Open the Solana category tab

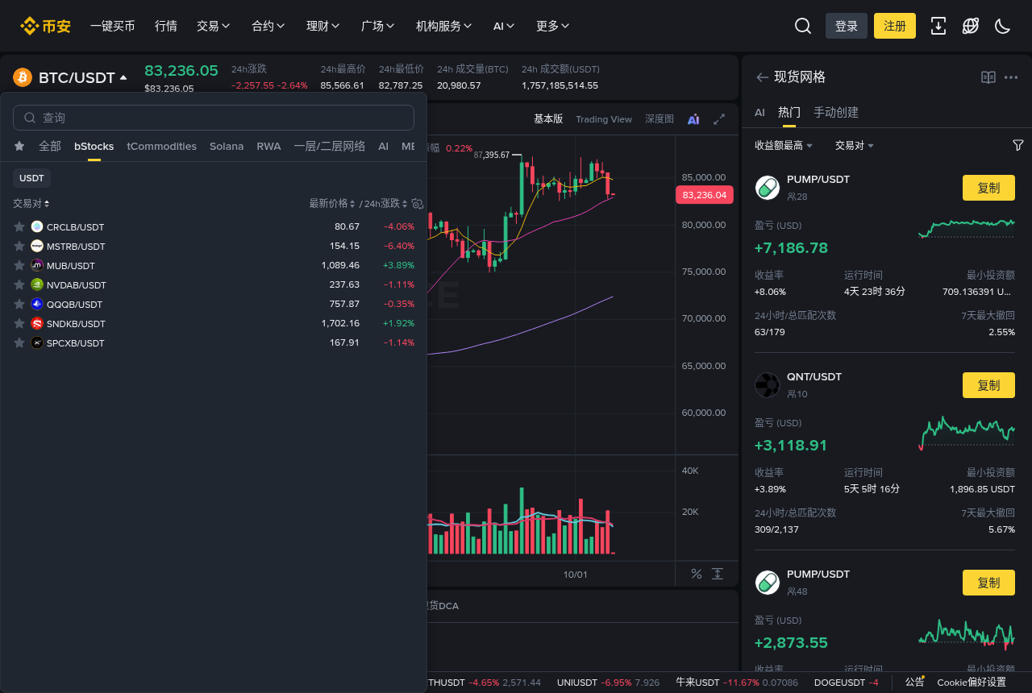coord(227,147)
